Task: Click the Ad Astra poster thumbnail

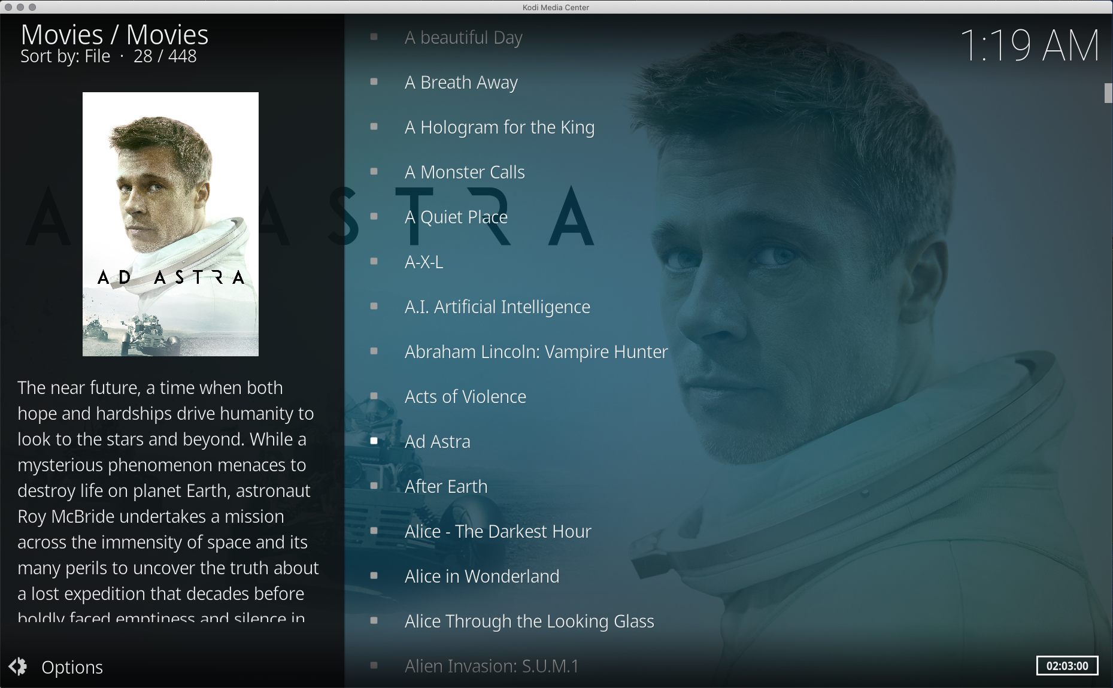Action: point(171,224)
